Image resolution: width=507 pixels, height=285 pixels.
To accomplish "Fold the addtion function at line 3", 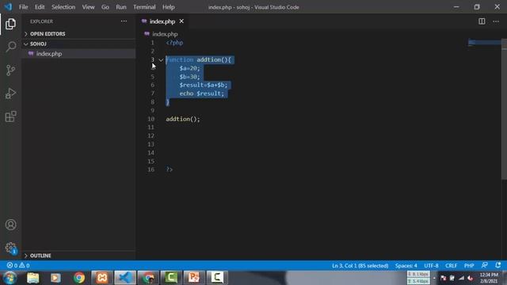I will pos(161,60).
